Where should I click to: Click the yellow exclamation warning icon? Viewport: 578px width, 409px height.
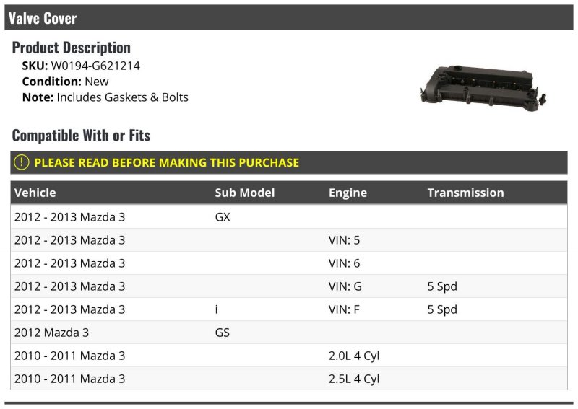(x=22, y=162)
